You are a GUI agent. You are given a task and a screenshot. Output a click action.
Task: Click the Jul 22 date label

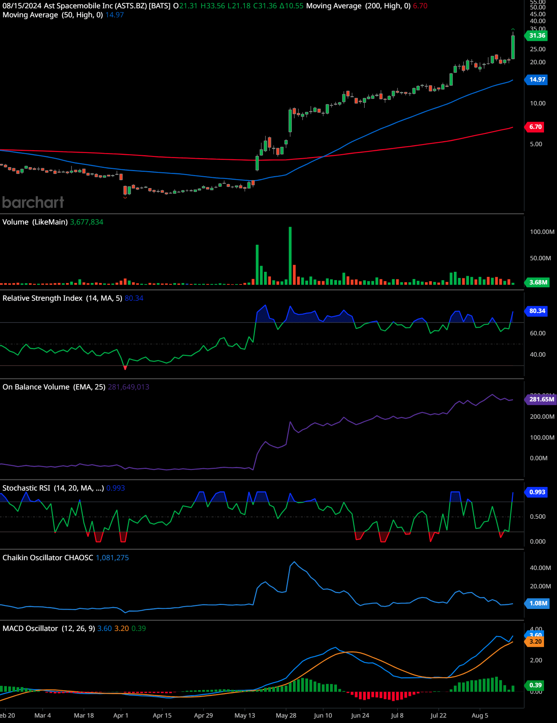point(438,715)
